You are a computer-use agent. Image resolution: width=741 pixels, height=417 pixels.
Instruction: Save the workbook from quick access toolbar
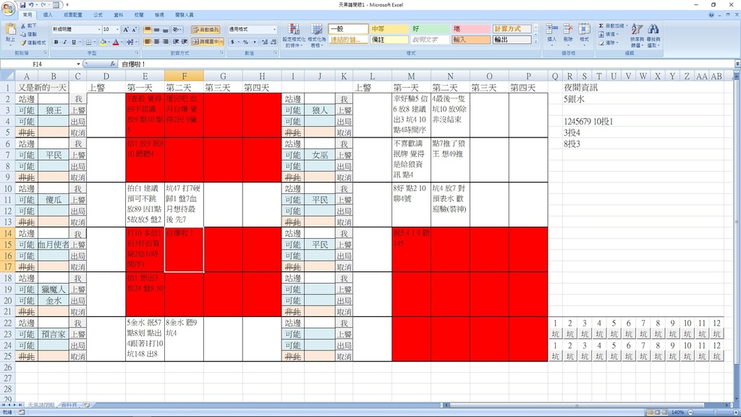click(x=22, y=5)
